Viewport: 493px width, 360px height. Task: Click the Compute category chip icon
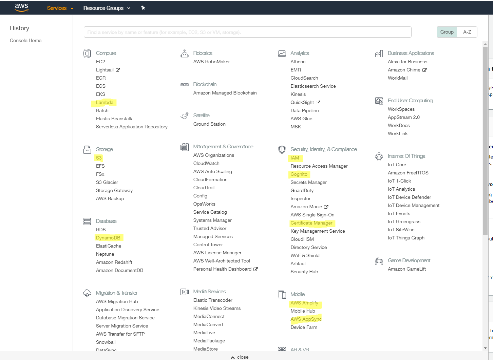pyautogui.click(x=87, y=54)
